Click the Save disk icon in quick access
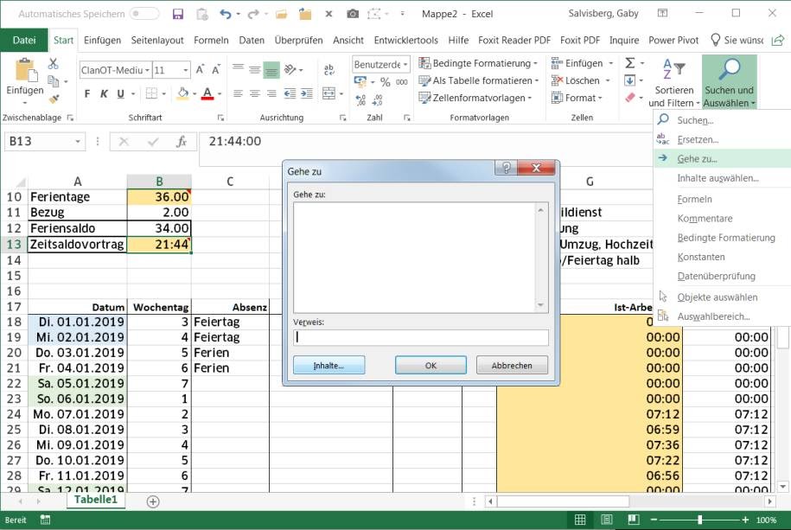This screenshot has width=791, height=530. [x=177, y=14]
